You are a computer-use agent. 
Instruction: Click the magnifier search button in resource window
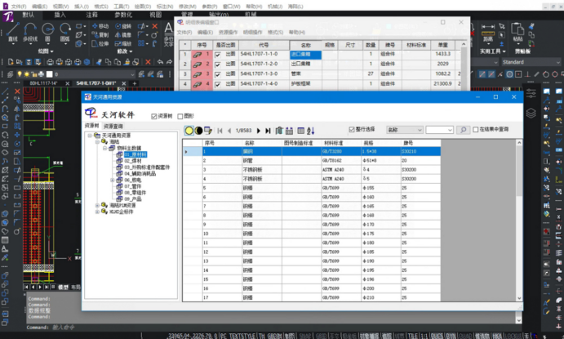pyautogui.click(x=464, y=130)
